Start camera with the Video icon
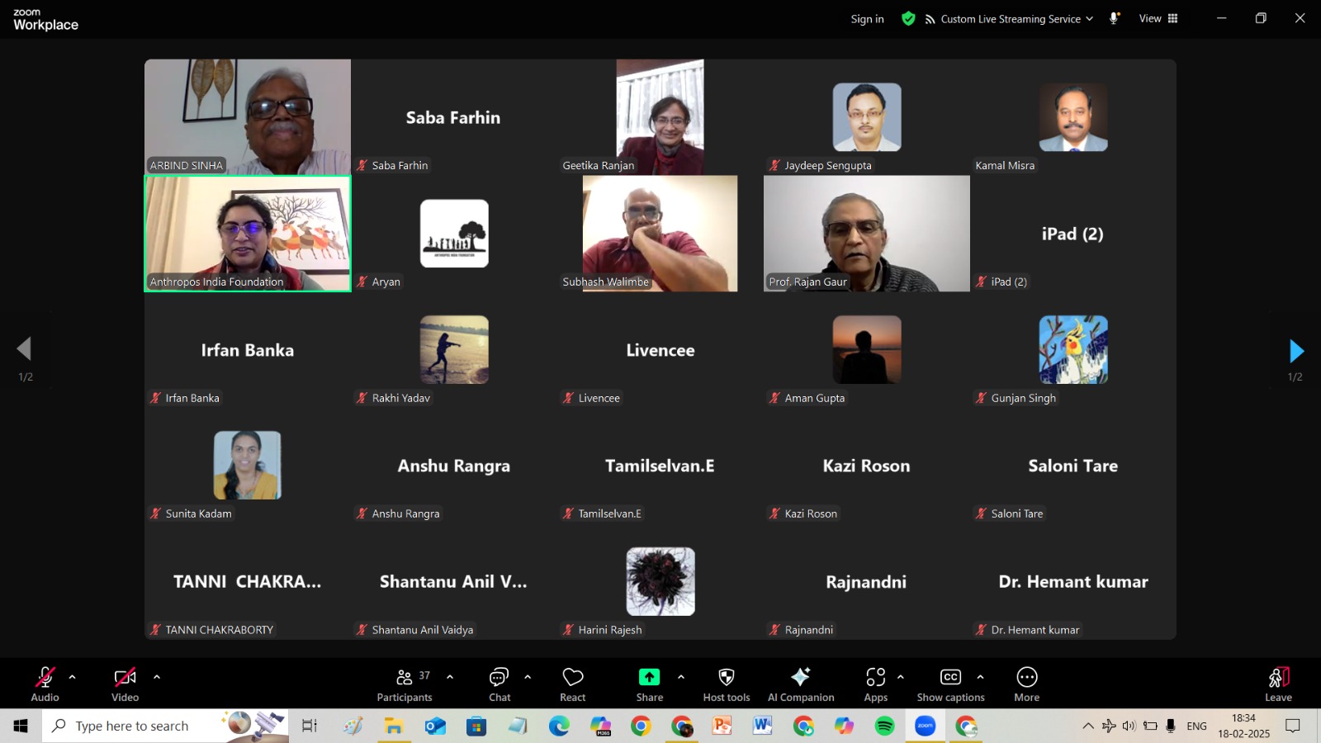The height and width of the screenshot is (743, 1321). point(125,678)
